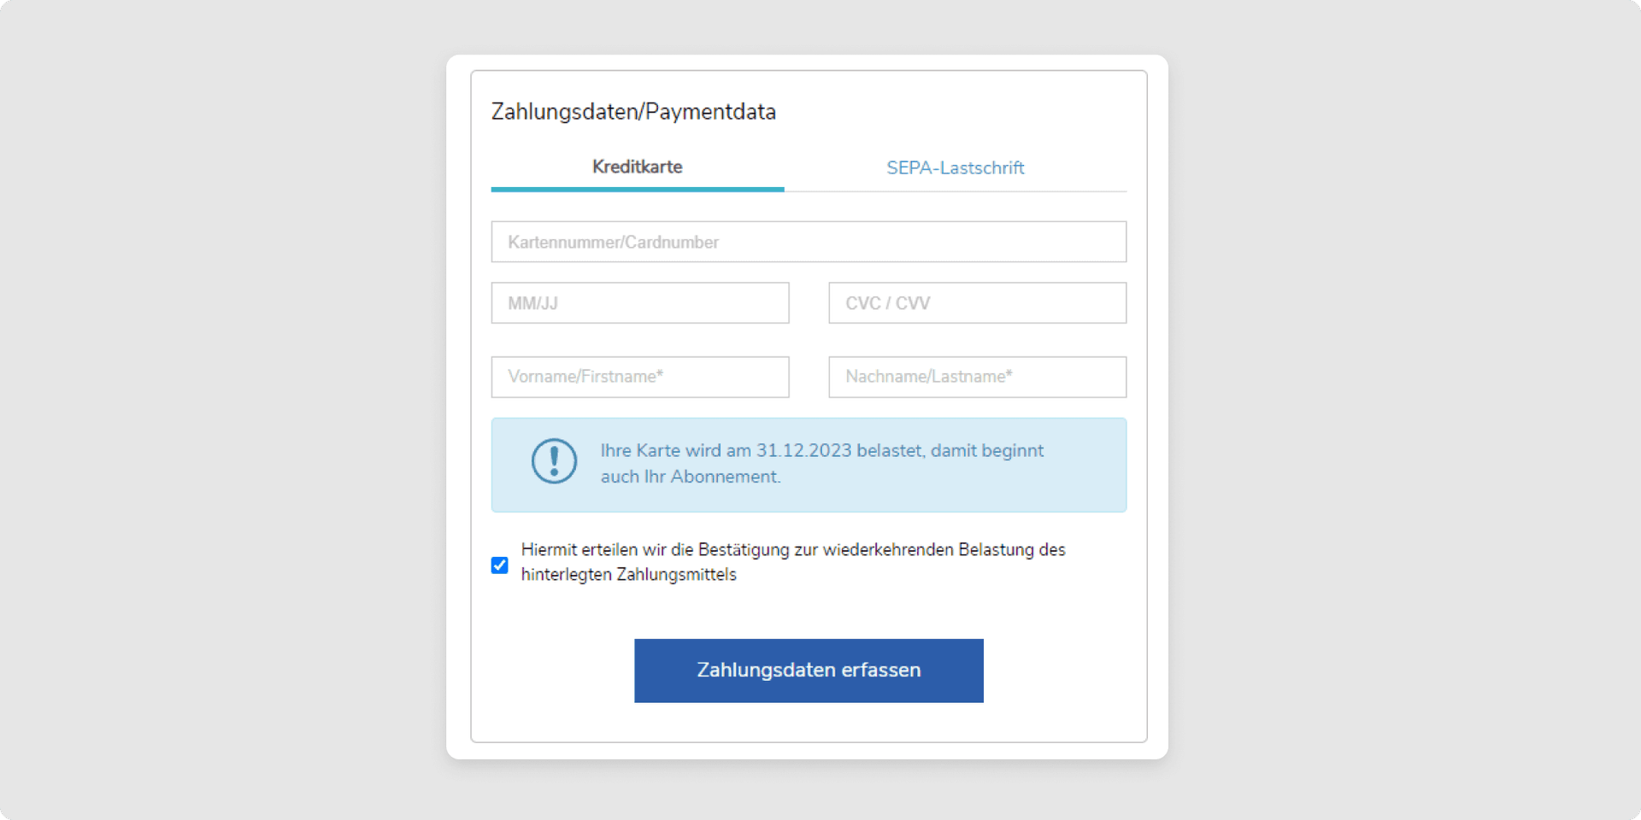Click the exclamation info icon in the notice
Image resolution: width=1641 pixels, height=820 pixels.
tap(554, 461)
